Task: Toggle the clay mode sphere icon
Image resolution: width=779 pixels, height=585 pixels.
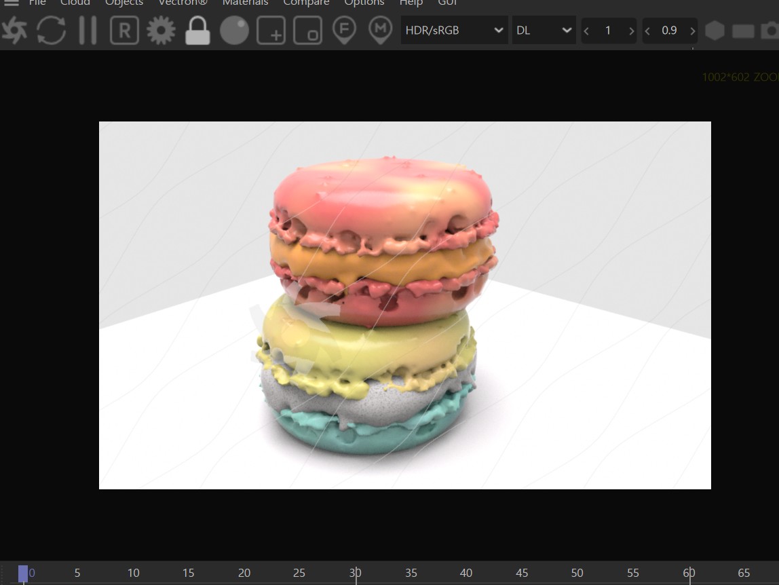Action: (234, 31)
